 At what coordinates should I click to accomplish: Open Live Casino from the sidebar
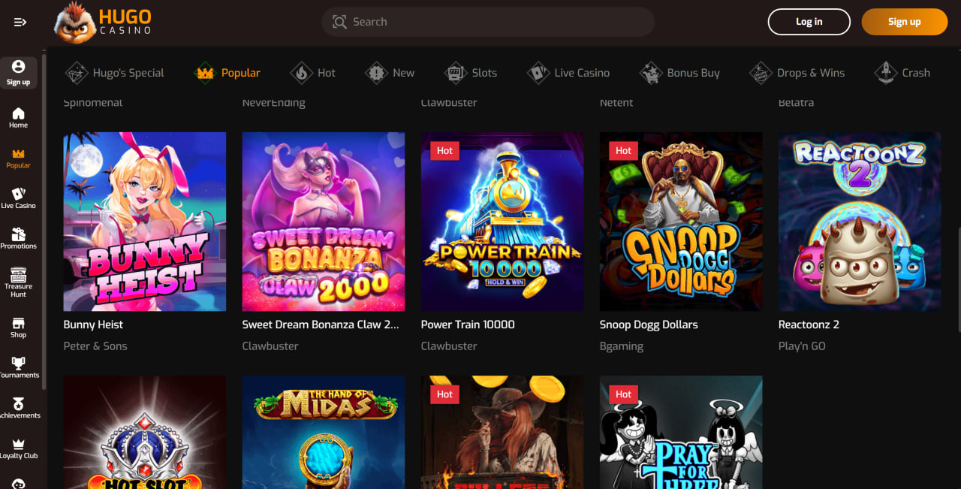click(19, 198)
